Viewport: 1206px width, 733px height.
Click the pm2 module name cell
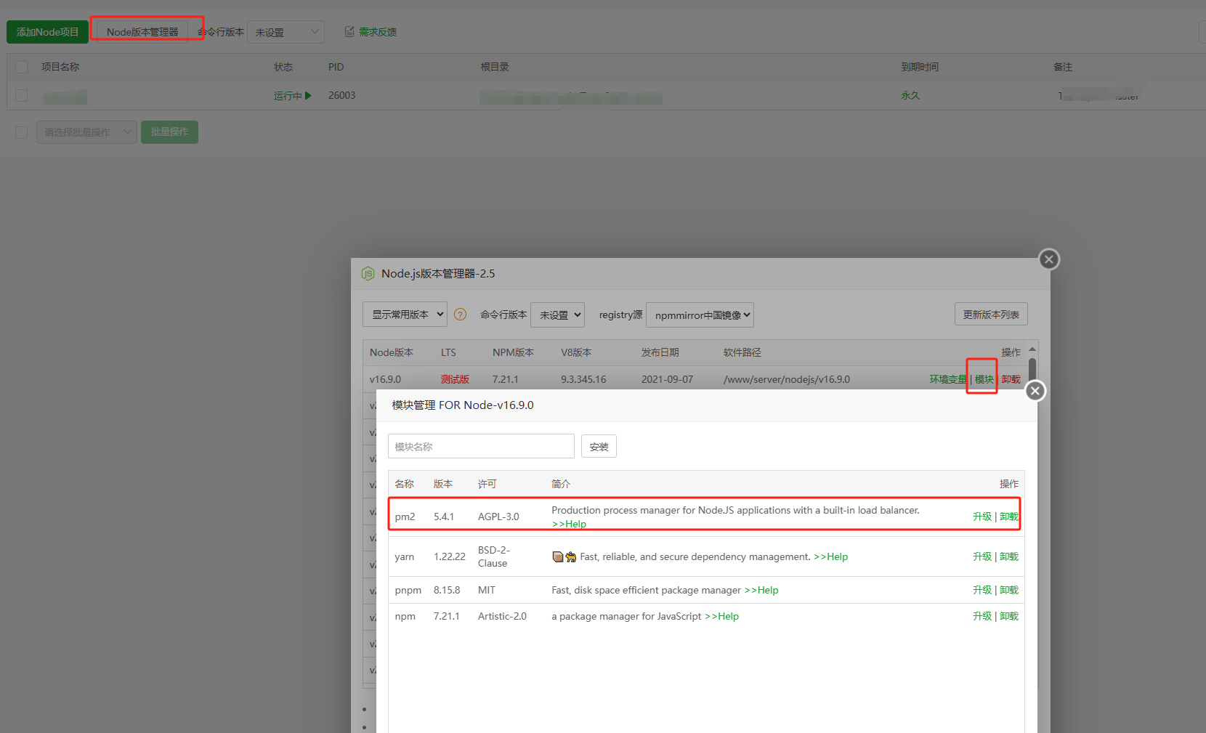pos(405,517)
